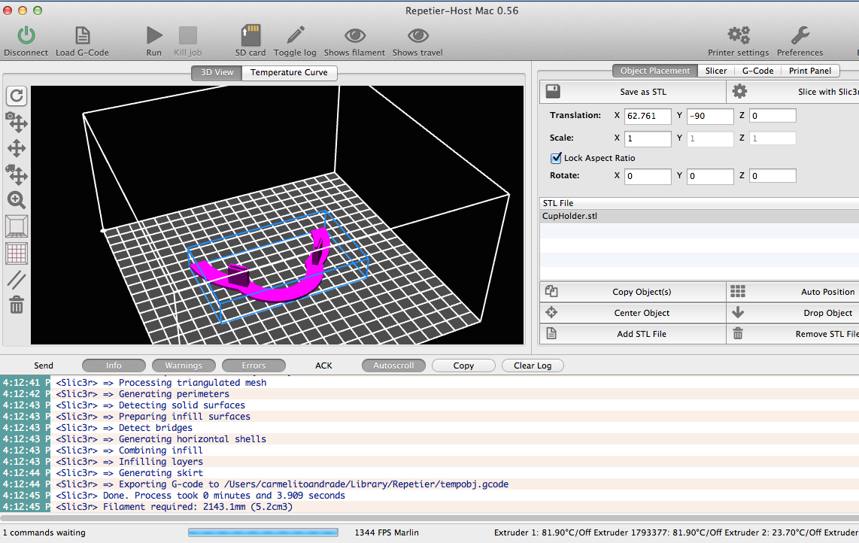The height and width of the screenshot is (543, 859).
Task: Toggle the Shows travel eye
Action: click(x=418, y=35)
